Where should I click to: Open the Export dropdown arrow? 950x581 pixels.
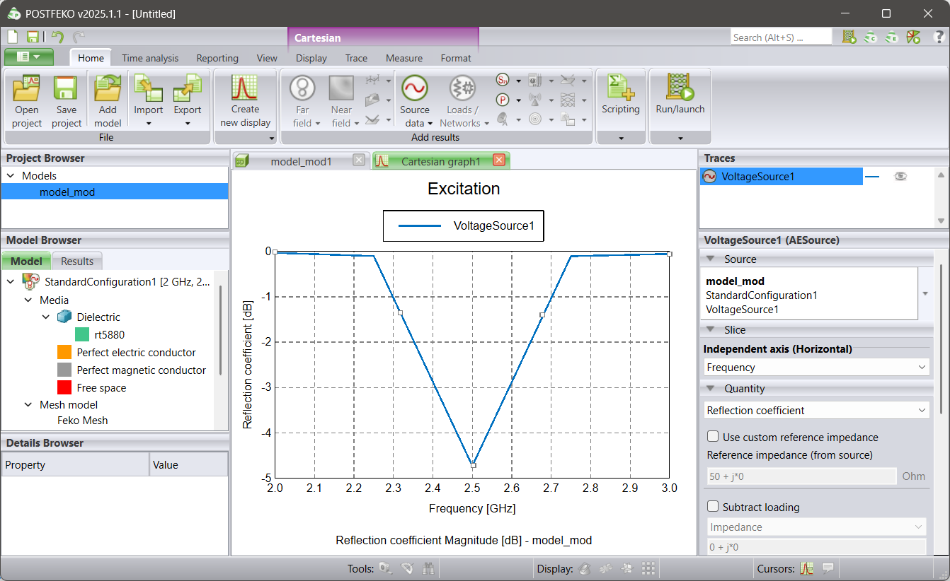(x=188, y=124)
